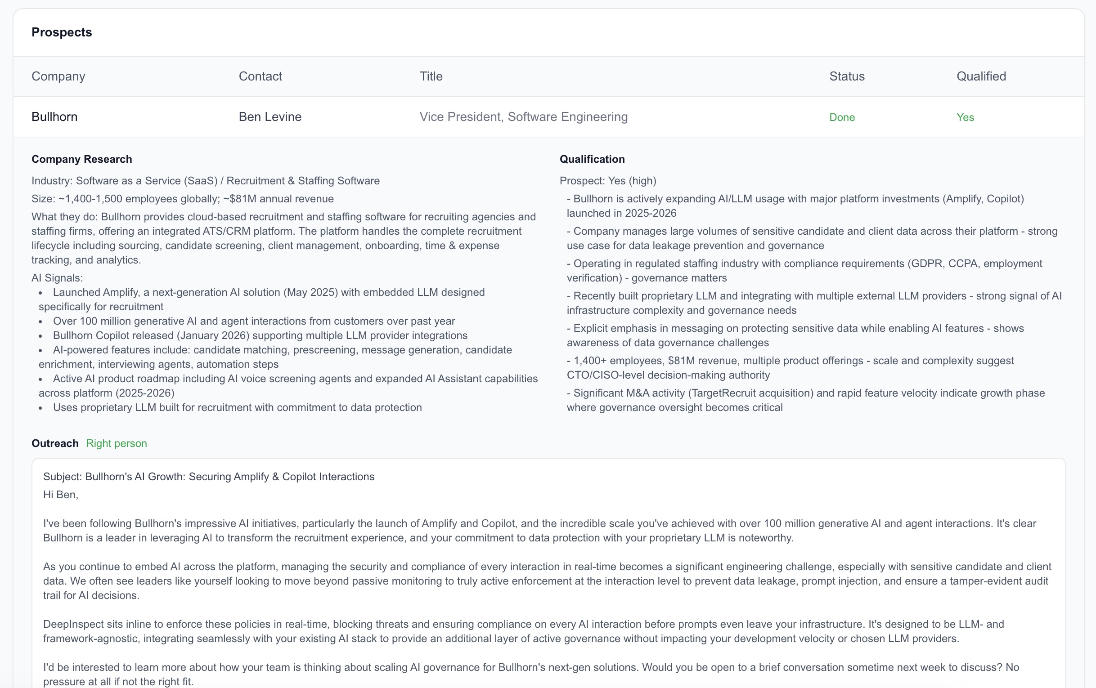Image resolution: width=1096 pixels, height=688 pixels.
Task: Click the Prospects page heading
Action: [x=62, y=32]
